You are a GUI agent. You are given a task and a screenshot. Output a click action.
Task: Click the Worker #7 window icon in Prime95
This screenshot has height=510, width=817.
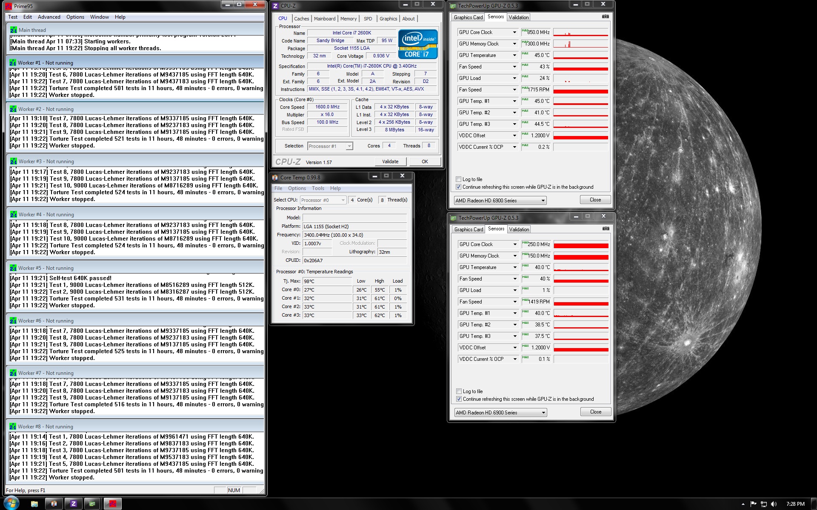pos(13,373)
